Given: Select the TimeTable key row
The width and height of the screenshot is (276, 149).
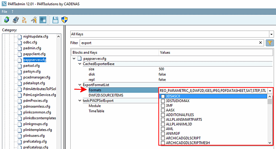Looking at the screenshot, I should pos(96,111).
